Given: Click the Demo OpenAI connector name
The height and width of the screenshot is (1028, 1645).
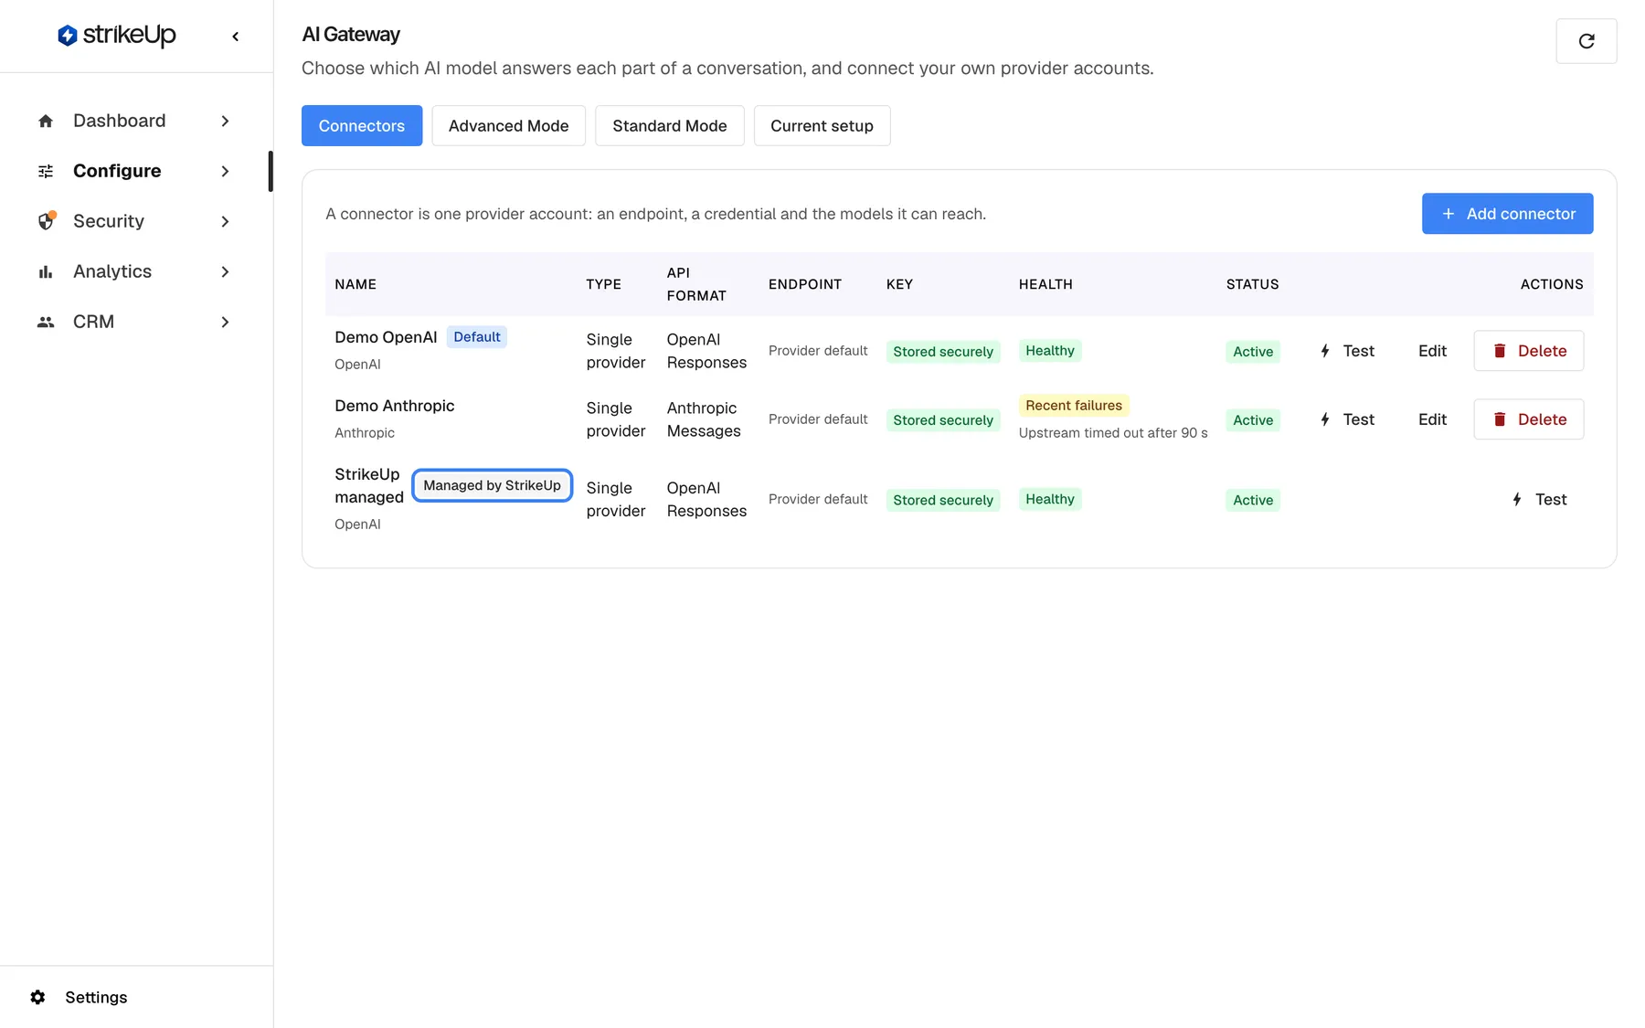Looking at the screenshot, I should tap(386, 337).
